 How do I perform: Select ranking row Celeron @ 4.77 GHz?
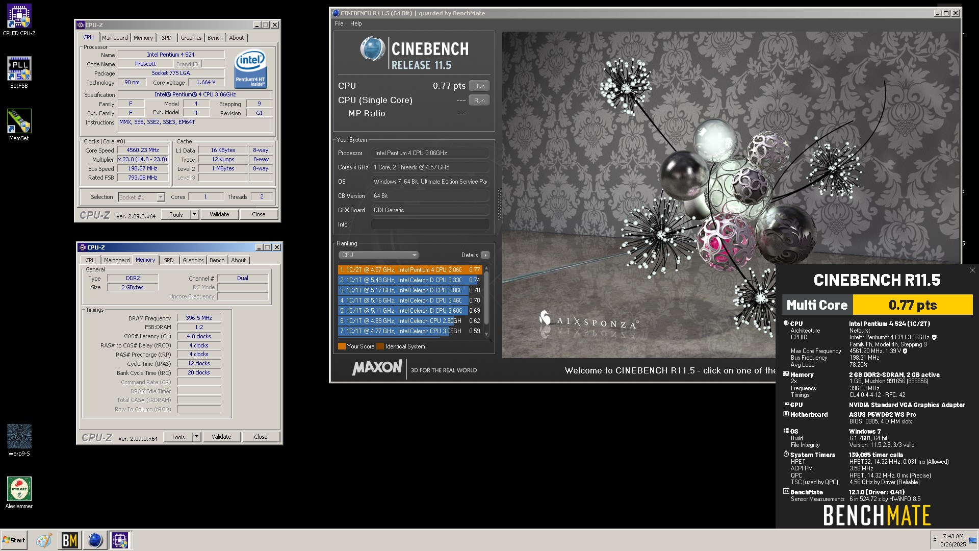pos(410,331)
